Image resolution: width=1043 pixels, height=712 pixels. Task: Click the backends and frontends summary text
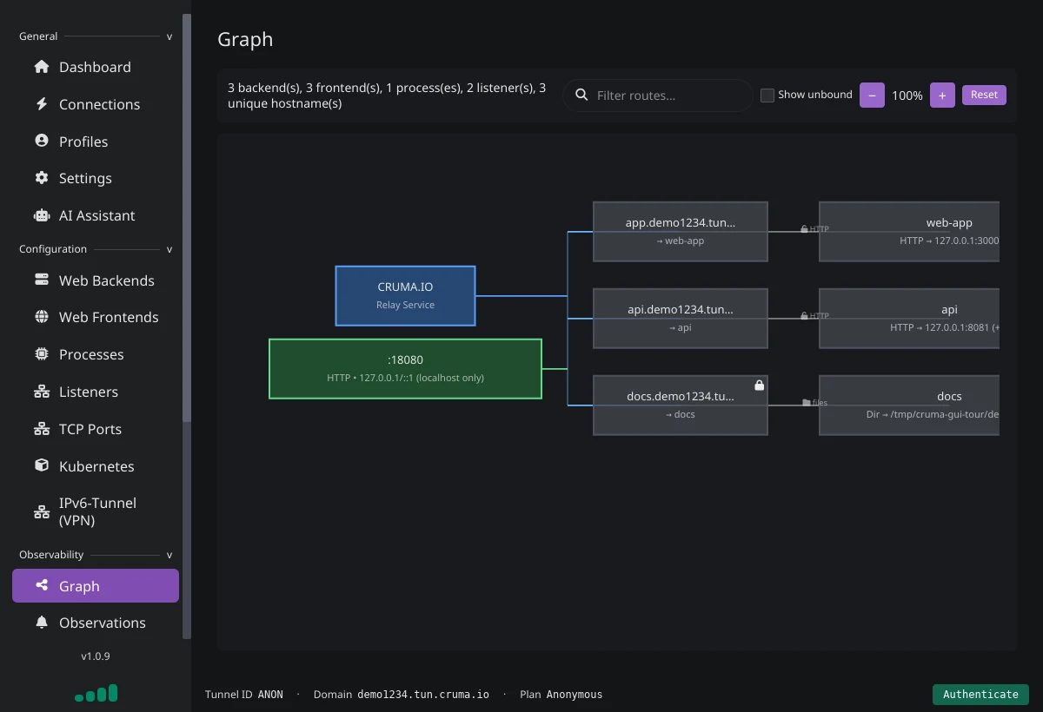click(387, 96)
